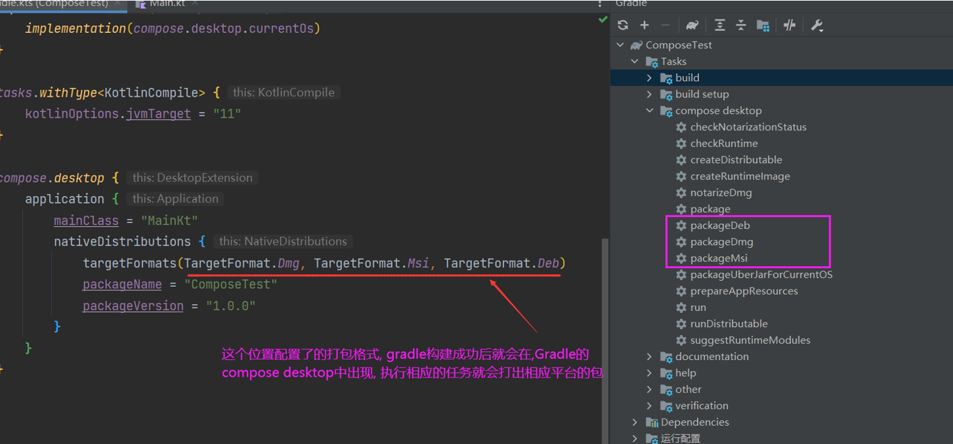Reload all Gradle projects
The height and width of the screenshot is (444, 953).
623,25
